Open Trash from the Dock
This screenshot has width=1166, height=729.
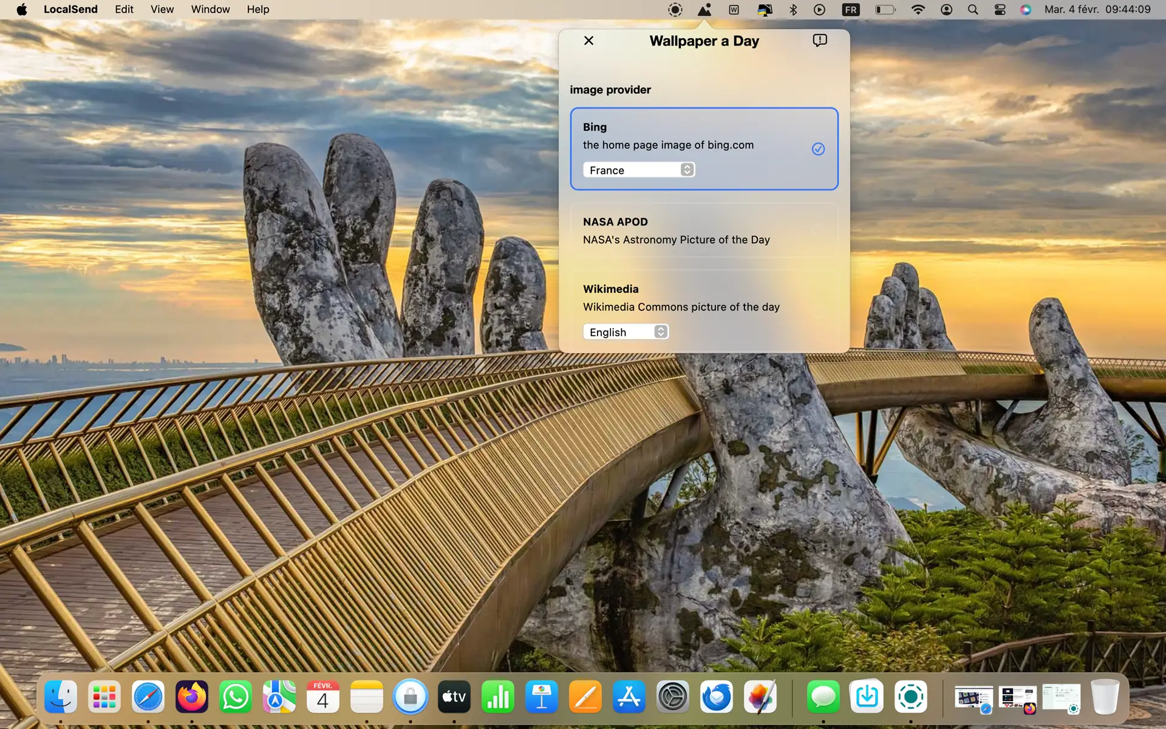point(1105,696)
